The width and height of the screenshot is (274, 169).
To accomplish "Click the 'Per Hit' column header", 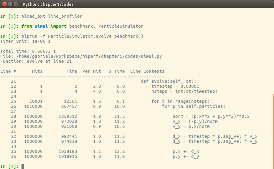I will [x=92, y=71].
